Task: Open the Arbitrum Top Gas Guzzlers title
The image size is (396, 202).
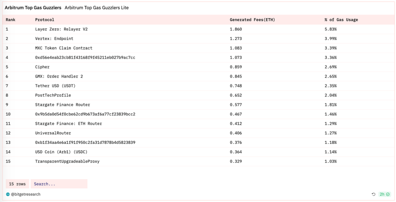Action: (33, 8)
